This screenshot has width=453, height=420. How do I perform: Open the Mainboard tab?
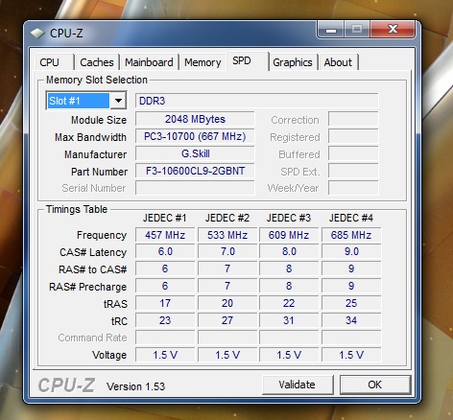(x=149, y=62)
